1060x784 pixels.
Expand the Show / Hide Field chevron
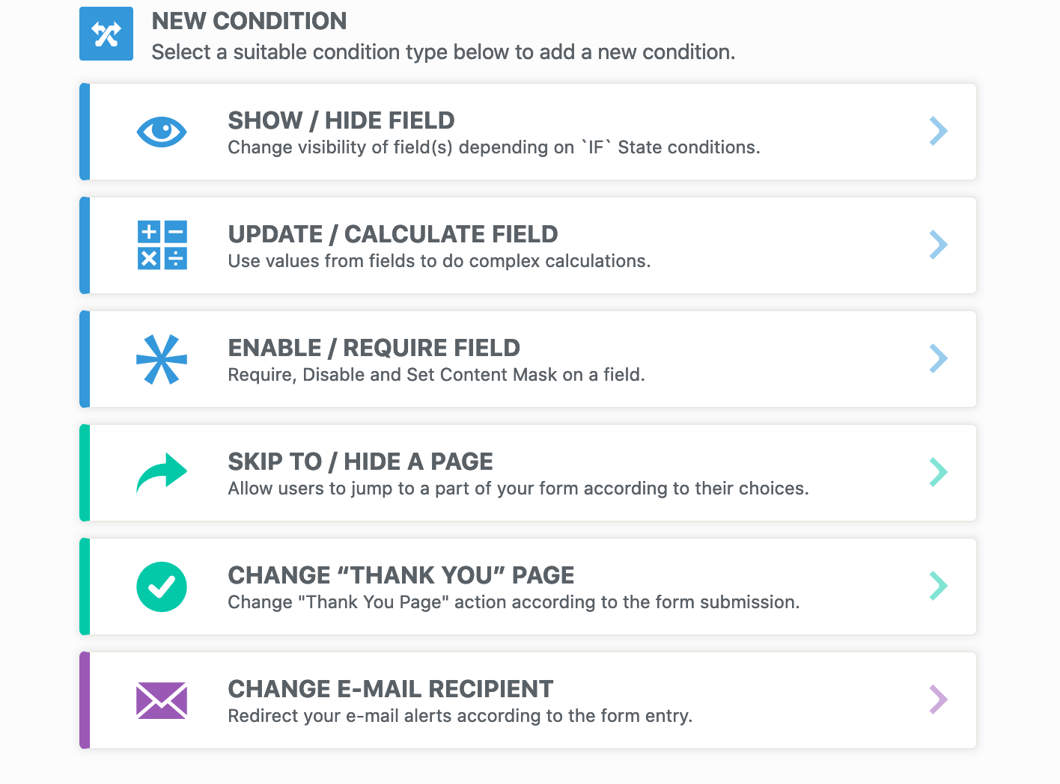[x=938, y=132]
